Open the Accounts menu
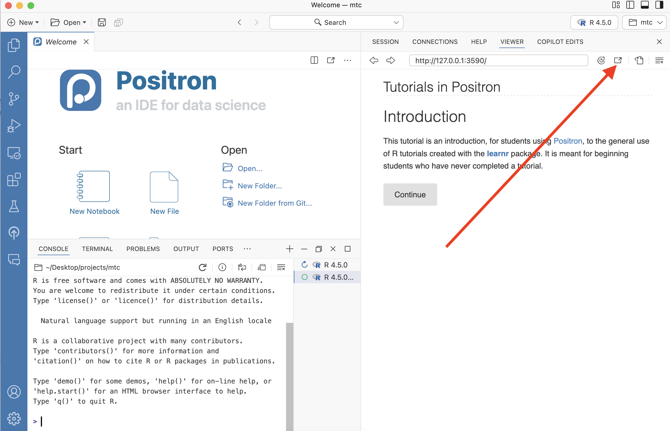The image size is (670, 431). click(x=14, y=392)
